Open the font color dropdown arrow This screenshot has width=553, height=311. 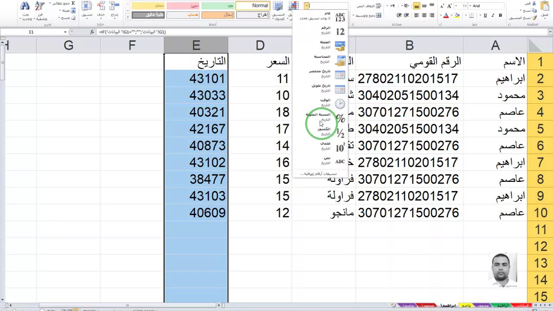pos(441,16)
